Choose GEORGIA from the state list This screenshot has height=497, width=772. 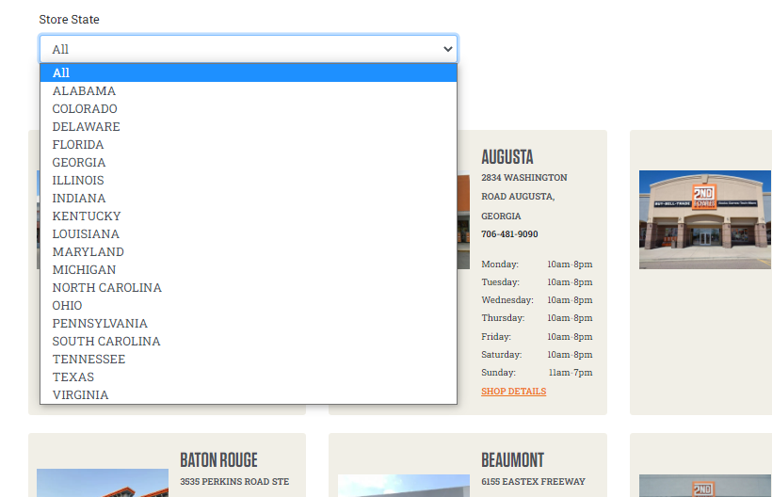pyautogui.click(x=249, y=163)
